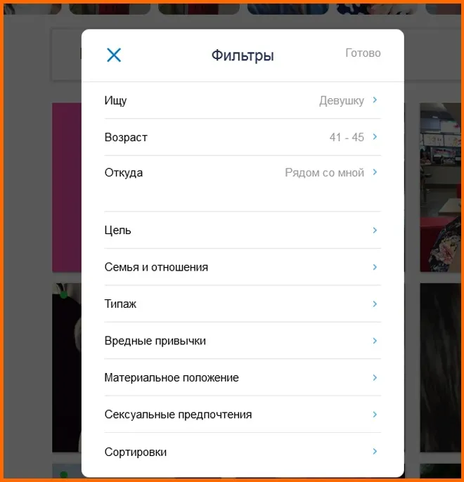Expand the Семья и отношения chevron
The image size is (464, 482).
pos(375,267)
